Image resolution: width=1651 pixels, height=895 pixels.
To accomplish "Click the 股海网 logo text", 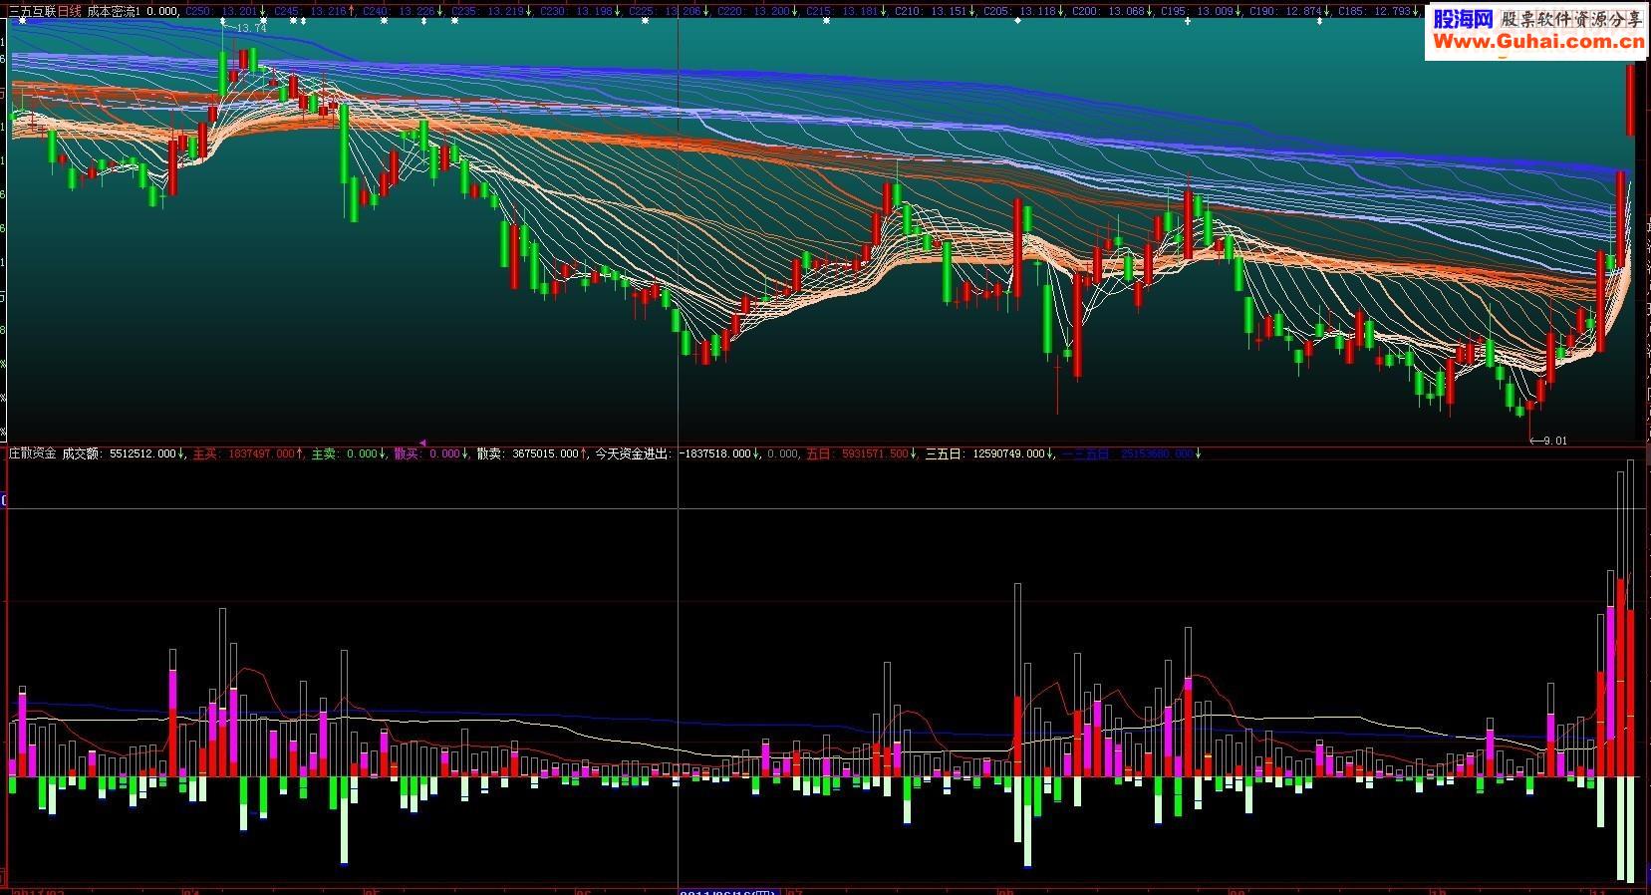I will tap(1462, 18).
